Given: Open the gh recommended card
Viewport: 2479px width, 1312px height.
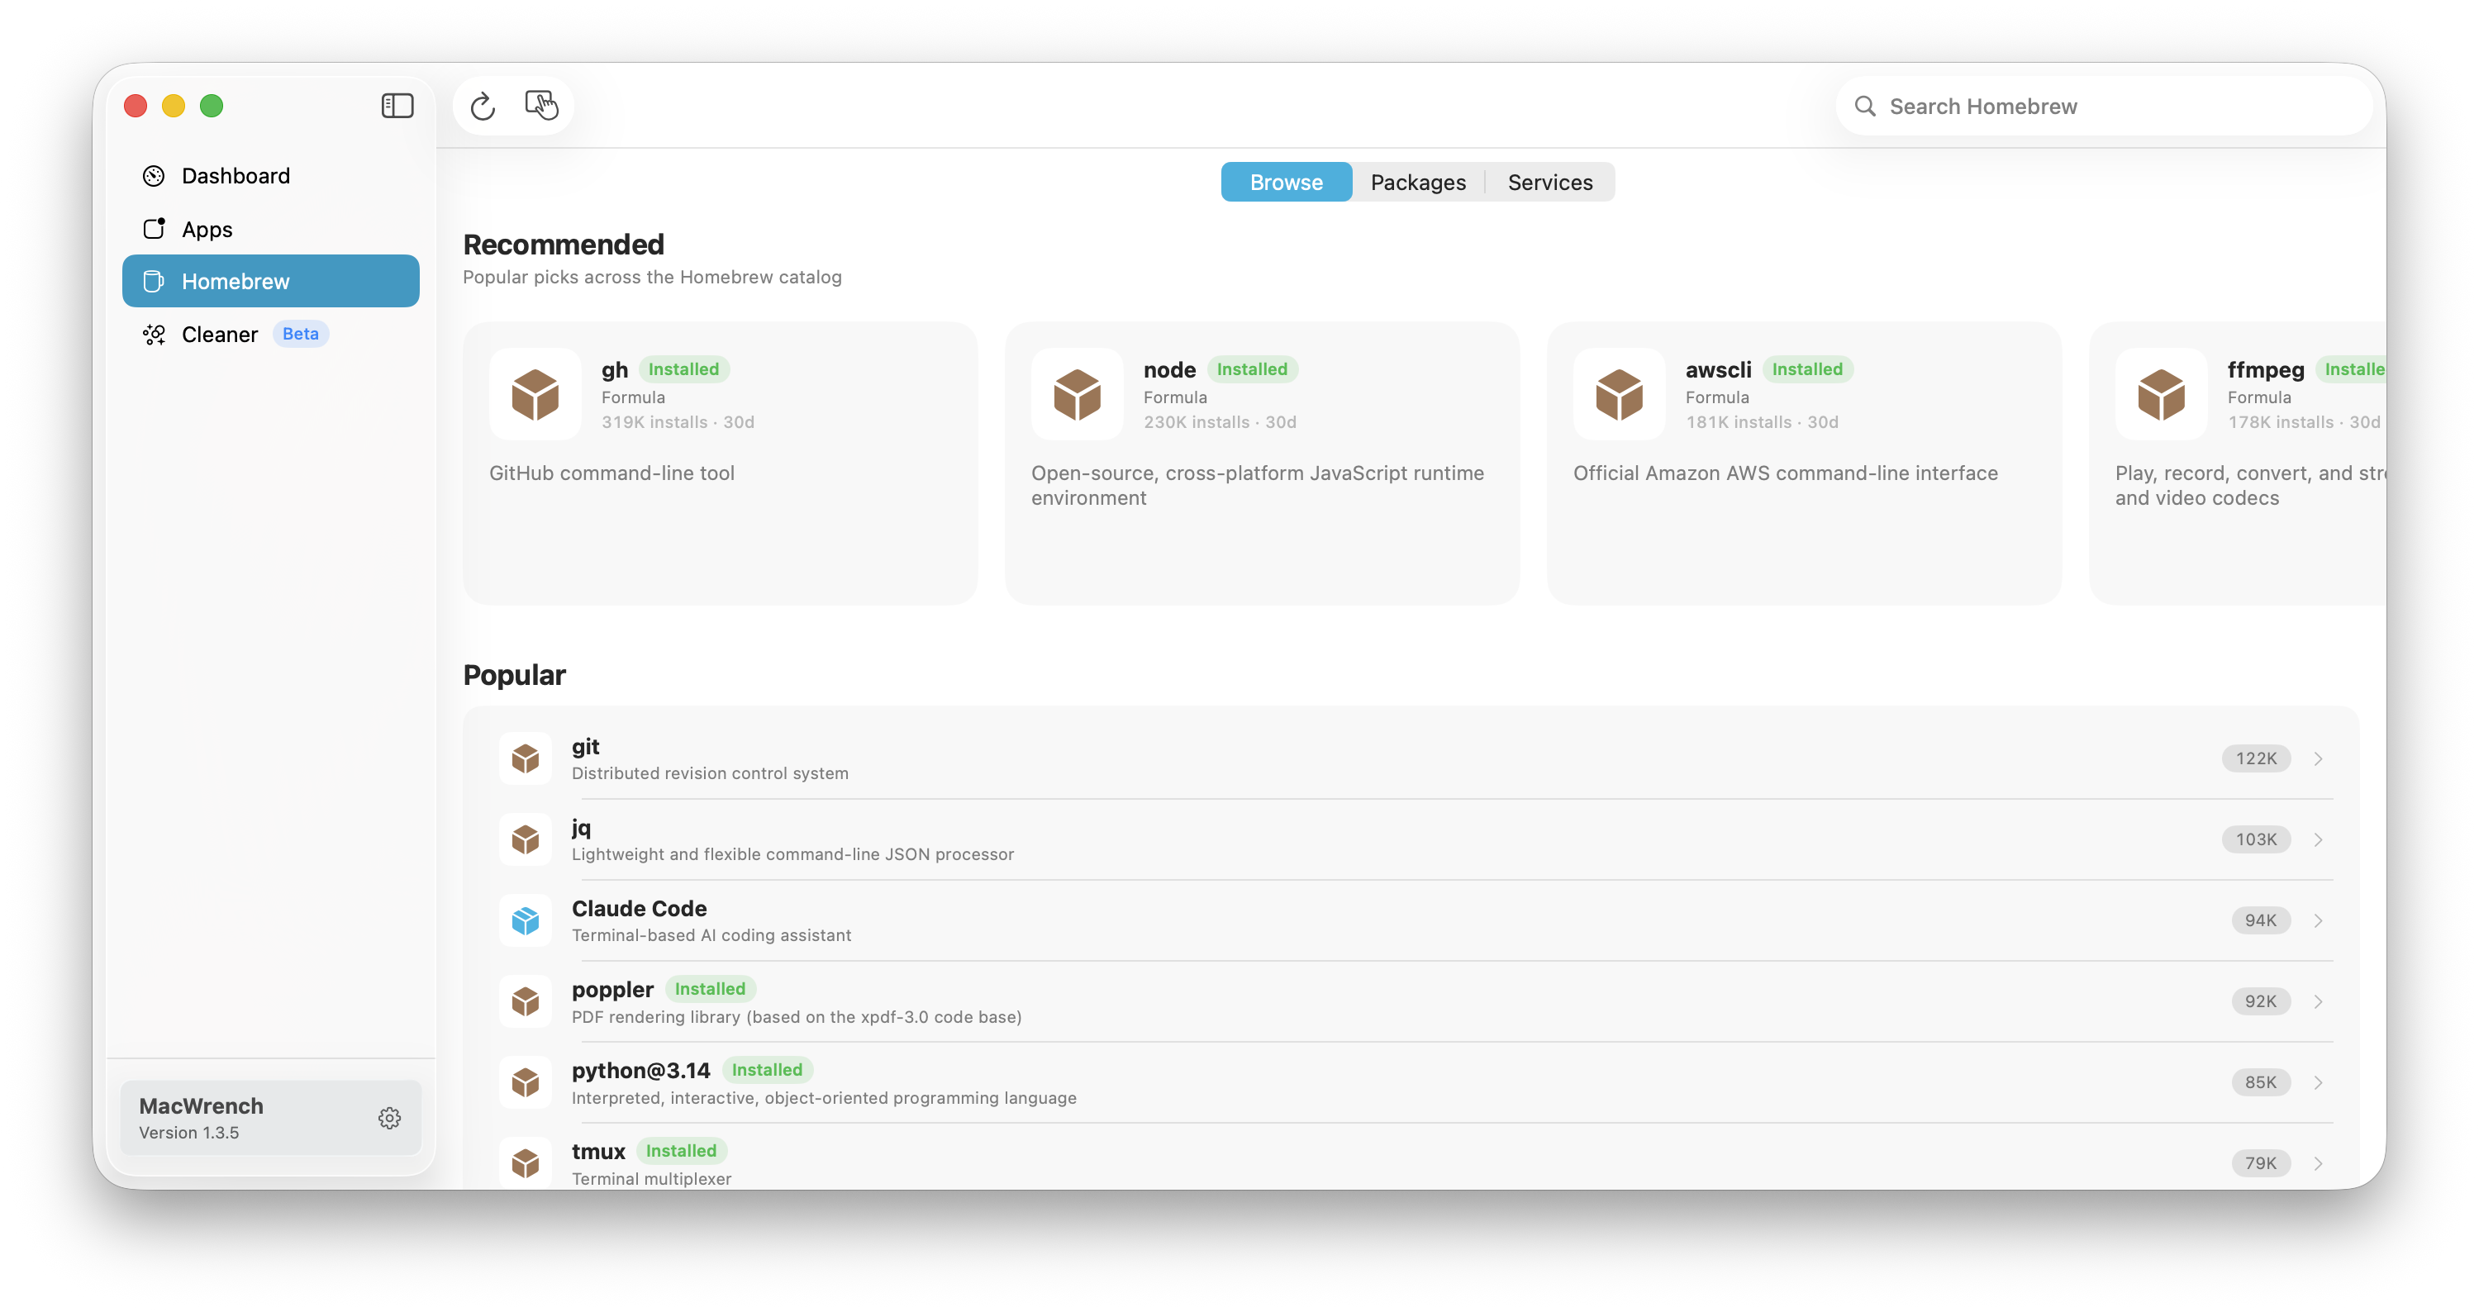Looking at the screenshot, I should pyautogui.click(x=720, y=463).
